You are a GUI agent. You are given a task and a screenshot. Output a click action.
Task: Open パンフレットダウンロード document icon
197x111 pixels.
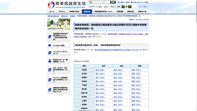pos(50,53)
